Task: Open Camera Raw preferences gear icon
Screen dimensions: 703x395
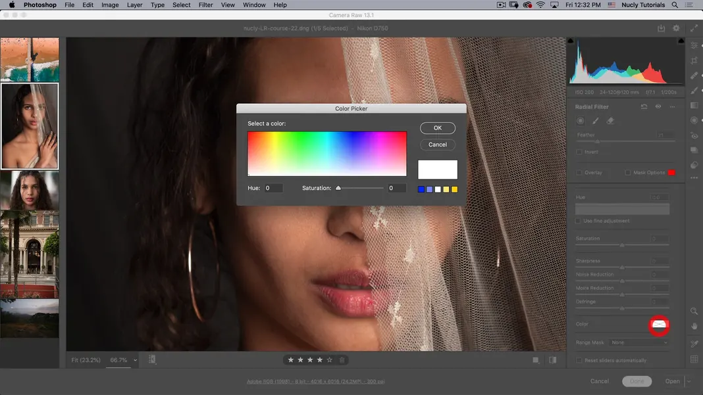Action: point(676,28)
